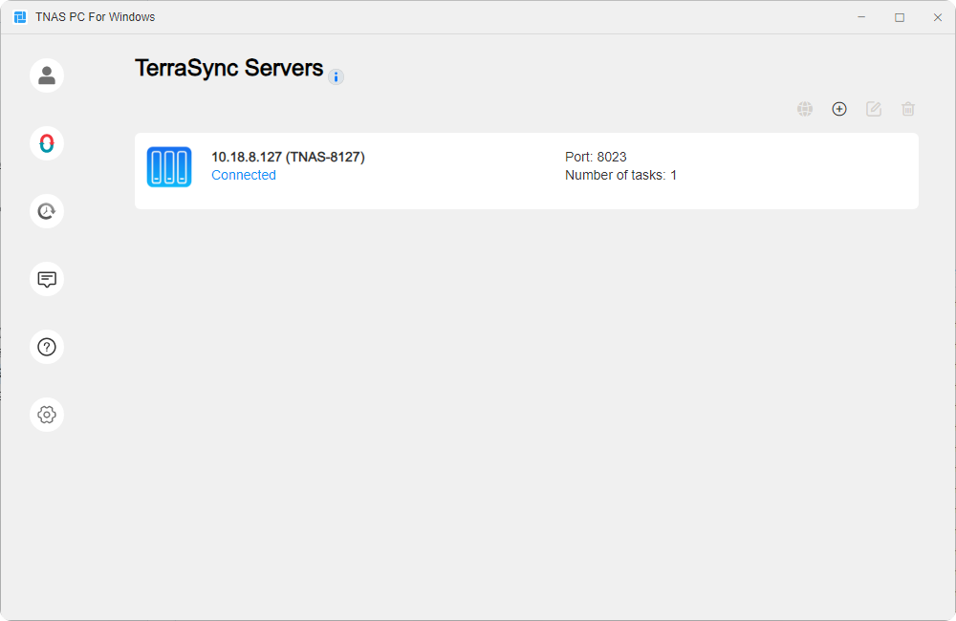Screen dimensions: 956x621
Task: Add a new TerraSync server with the plus icon
Action: pyautogui.click(x=839, y=109)
